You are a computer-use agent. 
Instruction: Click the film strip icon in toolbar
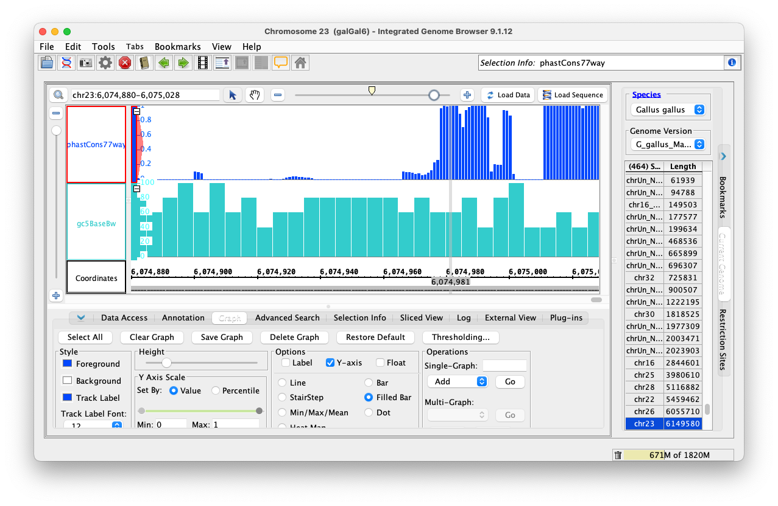202,63
